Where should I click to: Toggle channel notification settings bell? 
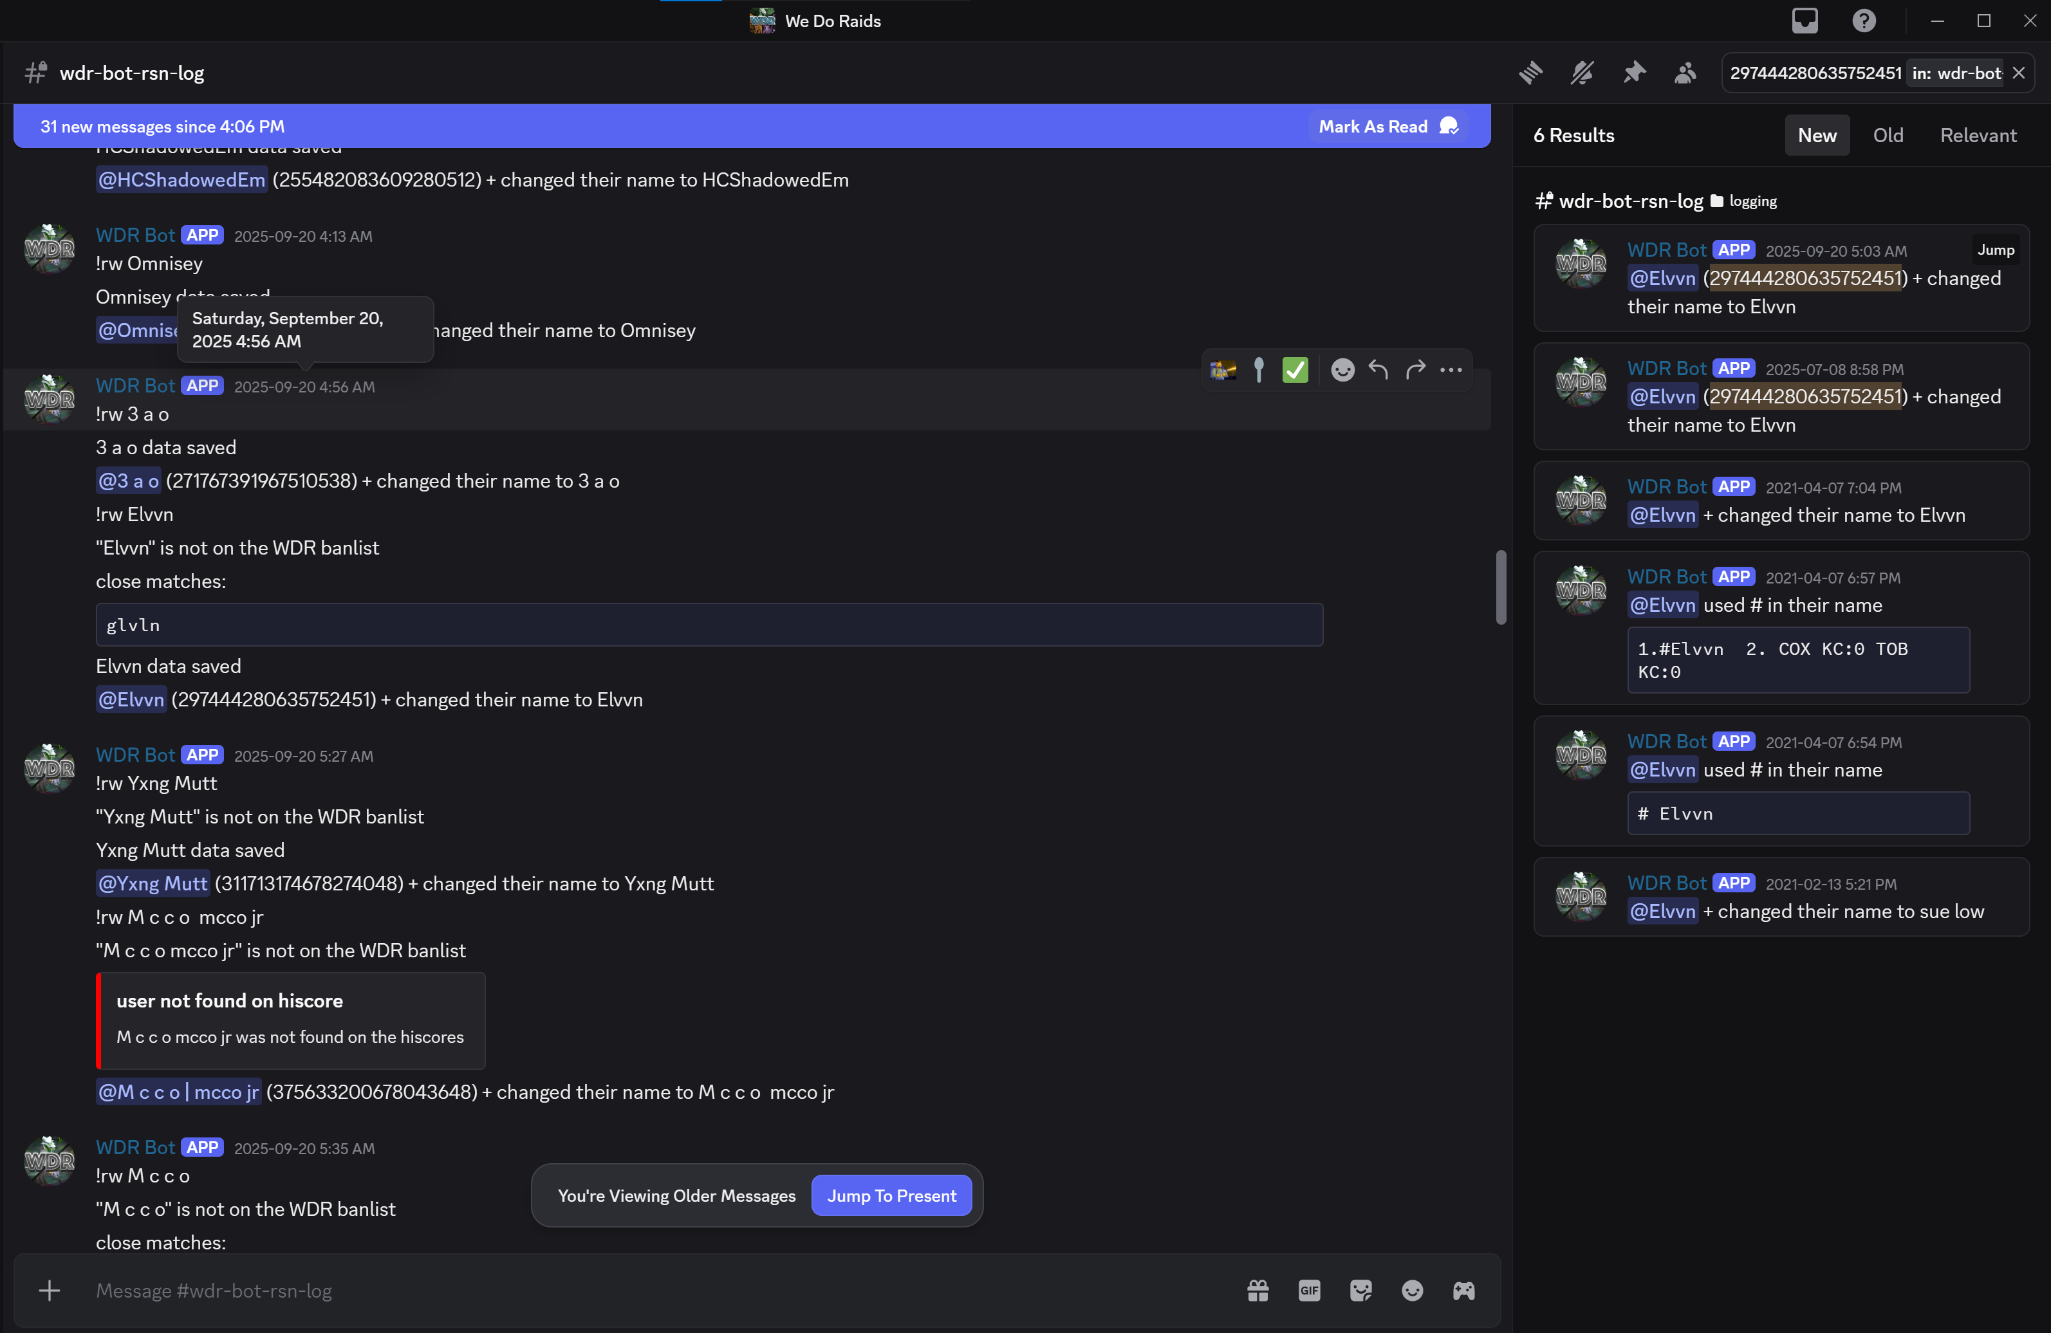point(1582,73)
